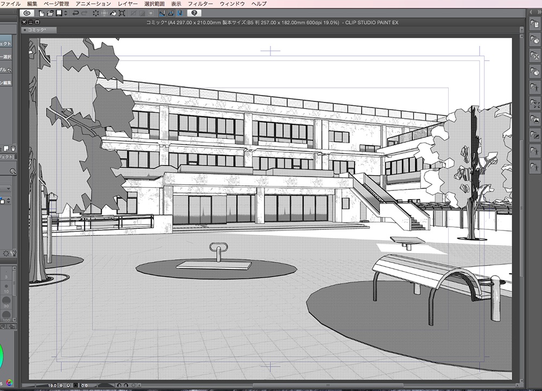The width and height of the screenshot is (542, 391).
Task: Rotate canvas right using status bar icon
Action: pos(126,385)
